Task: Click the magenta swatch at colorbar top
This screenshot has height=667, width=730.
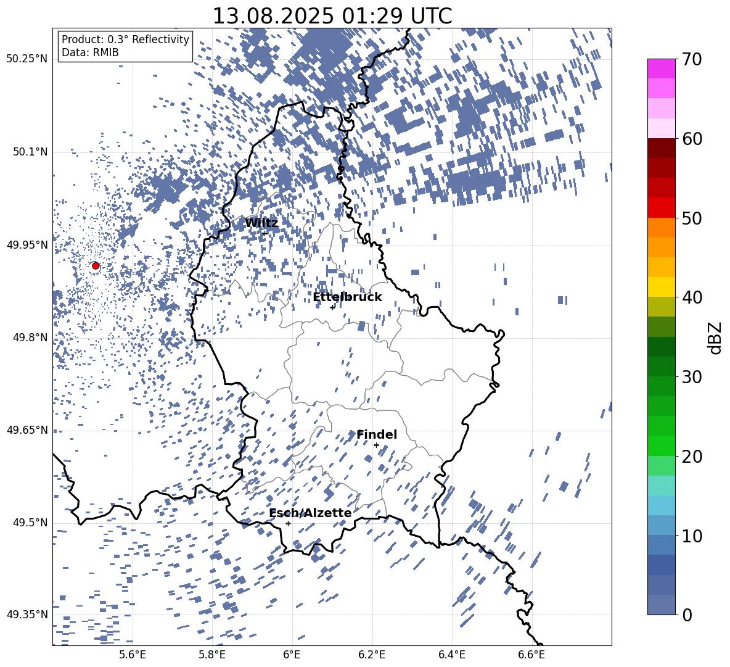Action: coord(662,69)
